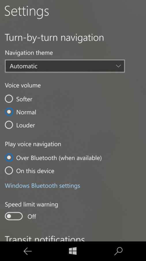Tap the back arrow navigation icon

27,251
